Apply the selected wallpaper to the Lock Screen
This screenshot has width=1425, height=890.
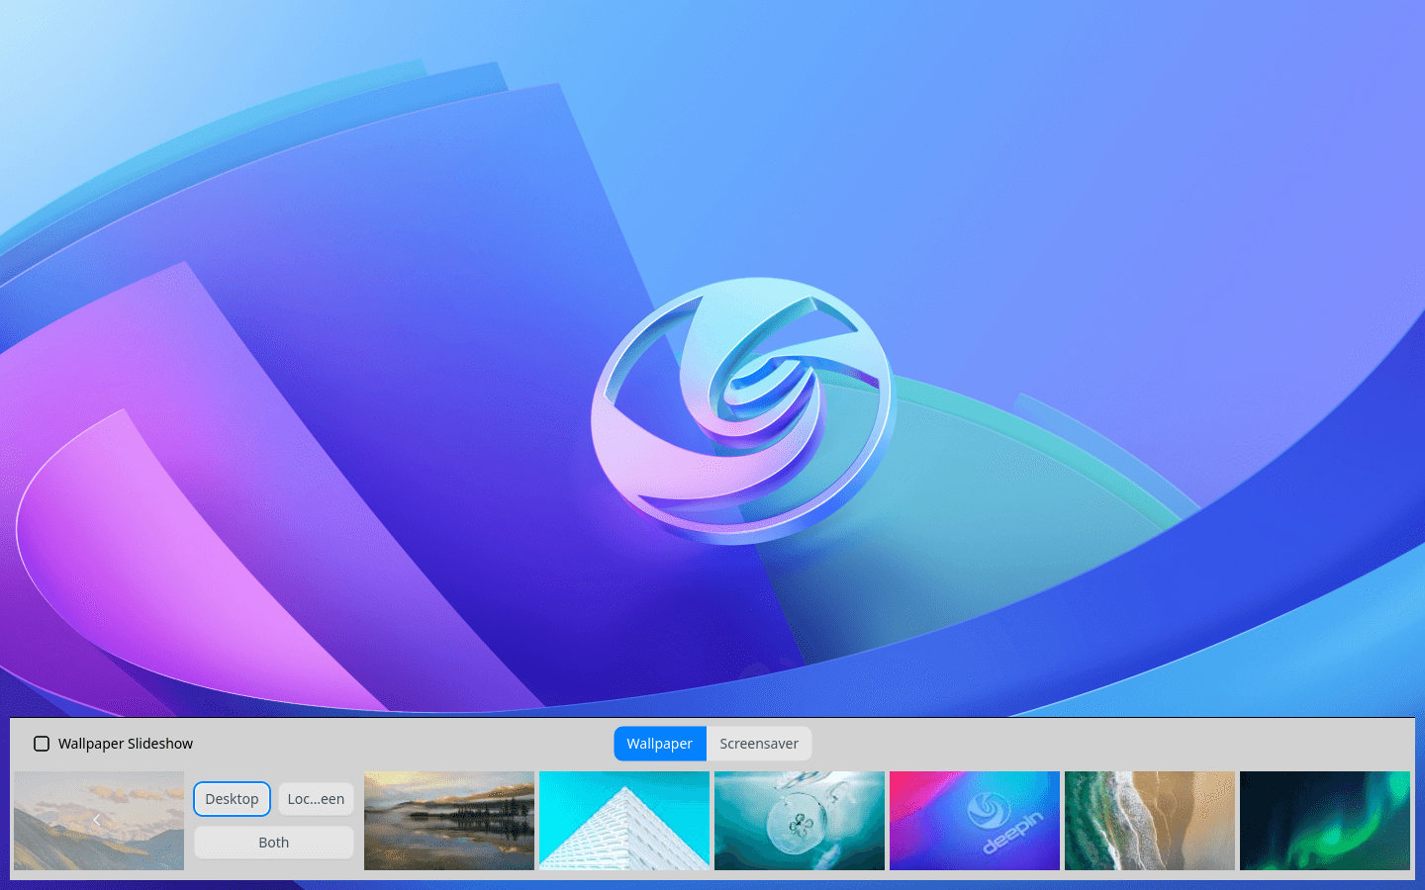coord(316,799)
